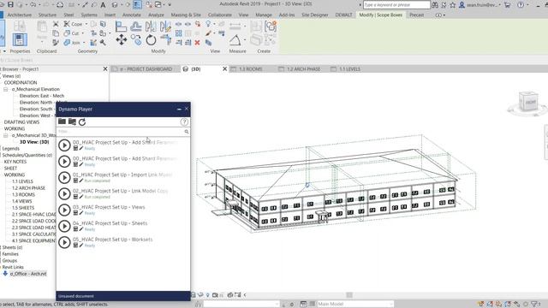Edit inputs for 05_HVAC Worksets script

[x=75, y=246]
